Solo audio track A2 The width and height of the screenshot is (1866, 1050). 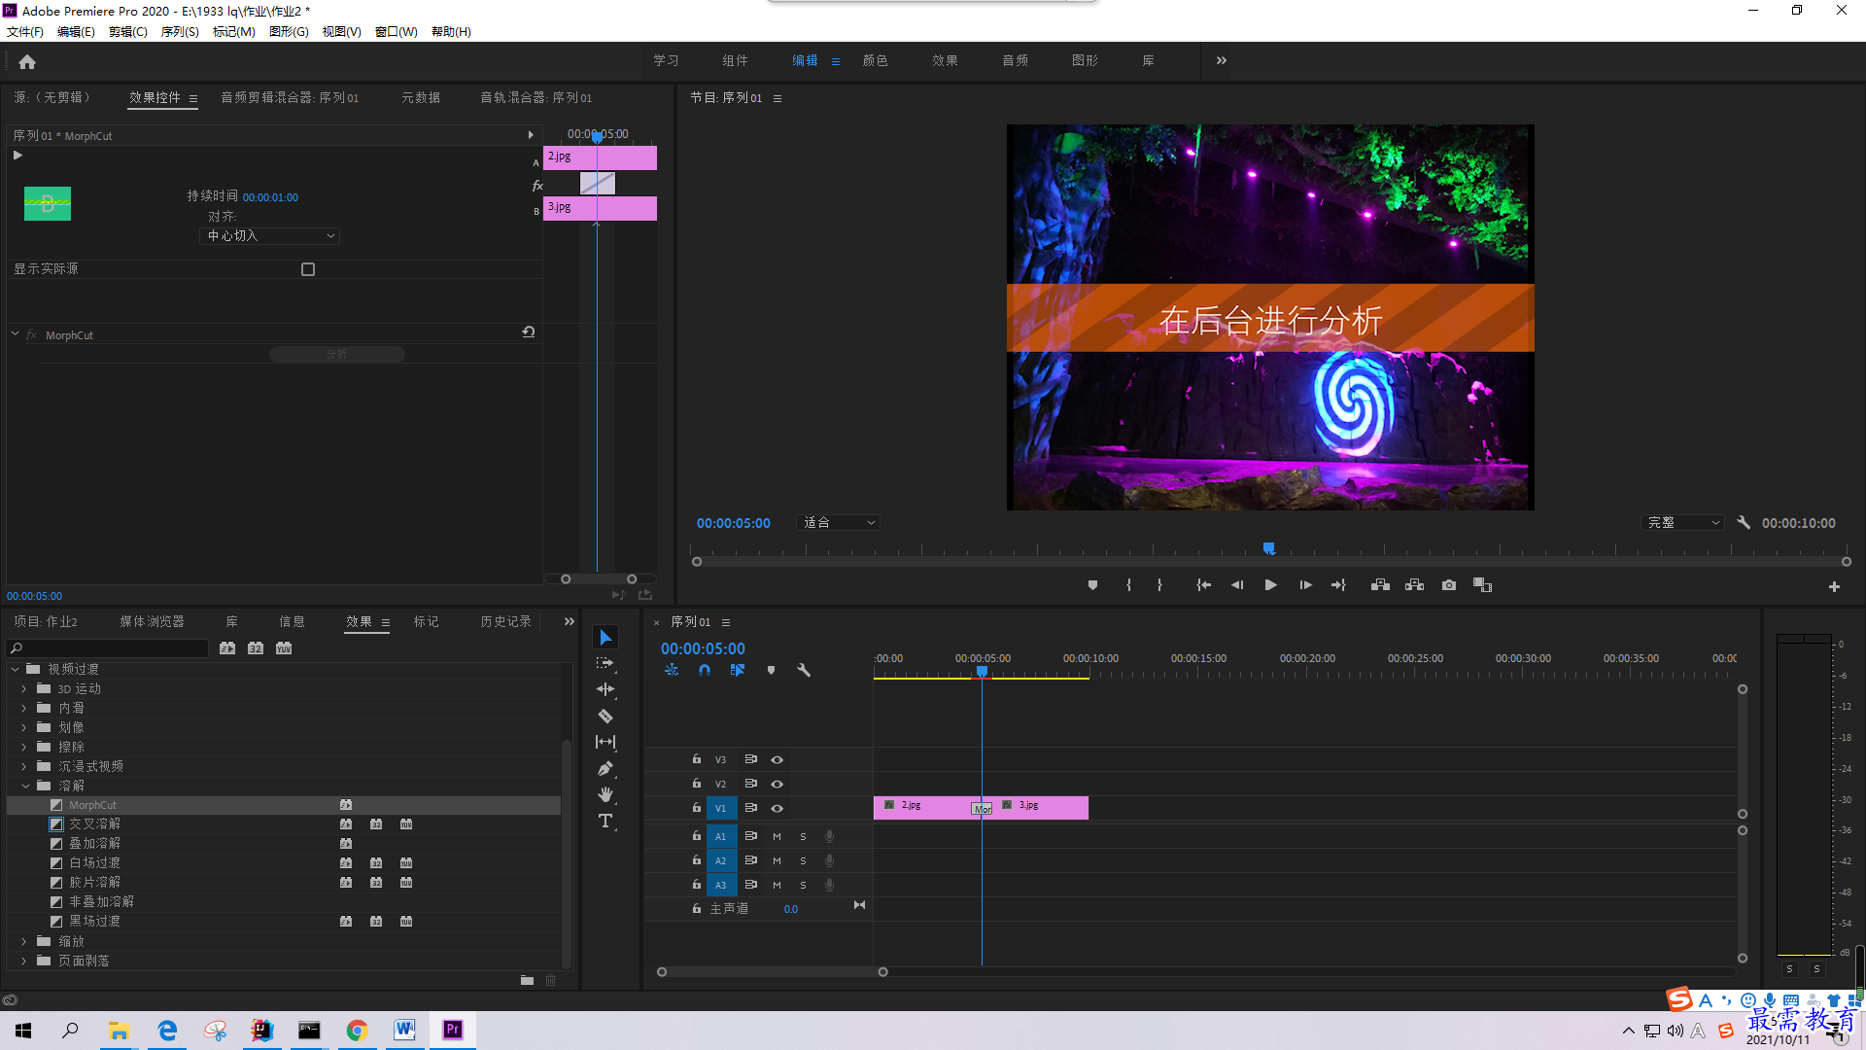click(x=803, y=860)
